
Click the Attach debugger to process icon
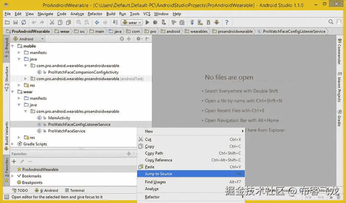(164, 22)
